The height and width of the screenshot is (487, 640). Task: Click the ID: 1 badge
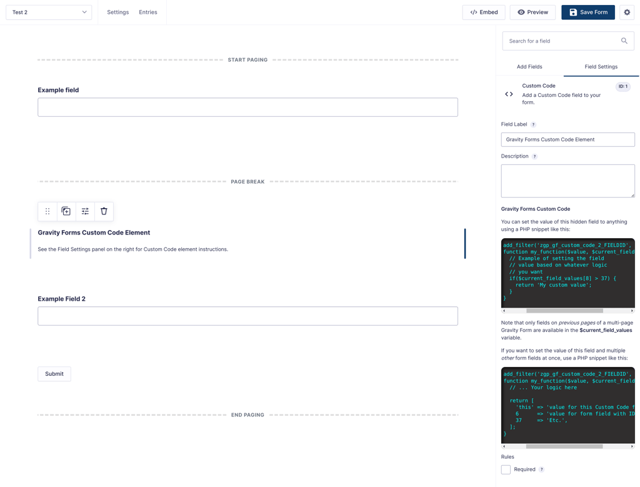[623, 86]
